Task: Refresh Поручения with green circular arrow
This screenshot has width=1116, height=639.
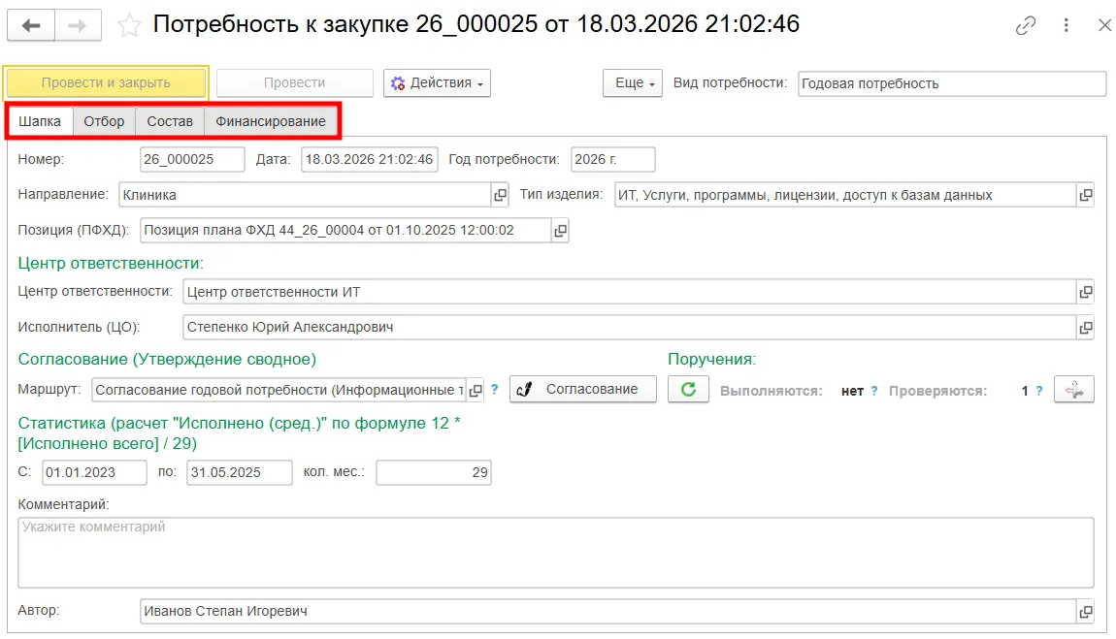Action: [688, 390]
